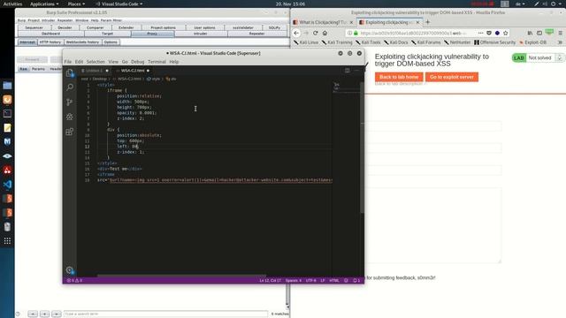This screenshot has height=318, width=566.
Task: Go back in Firefox
Action: tap(296, 33)
